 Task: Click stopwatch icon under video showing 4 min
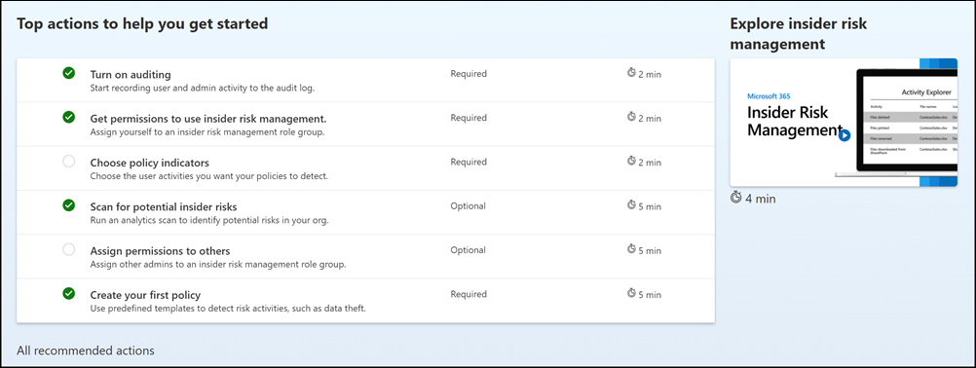[x=736, y=198]
